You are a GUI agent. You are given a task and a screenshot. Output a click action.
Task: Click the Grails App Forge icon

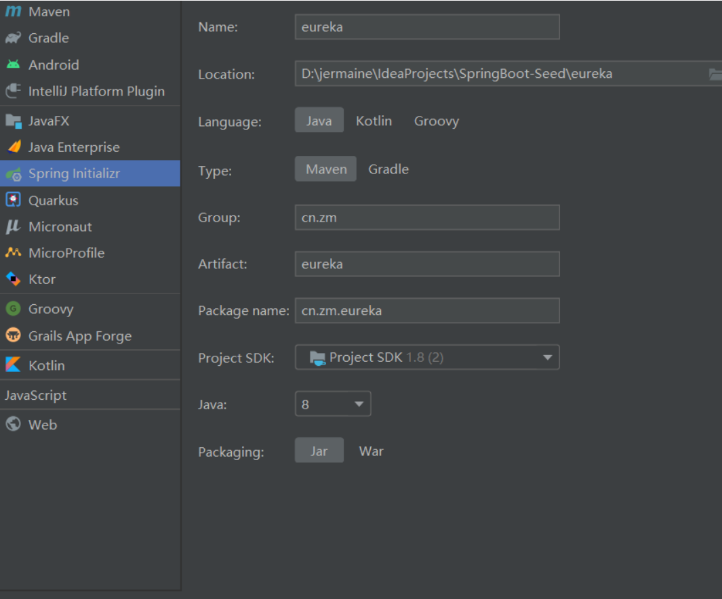[x=14, y=335]
